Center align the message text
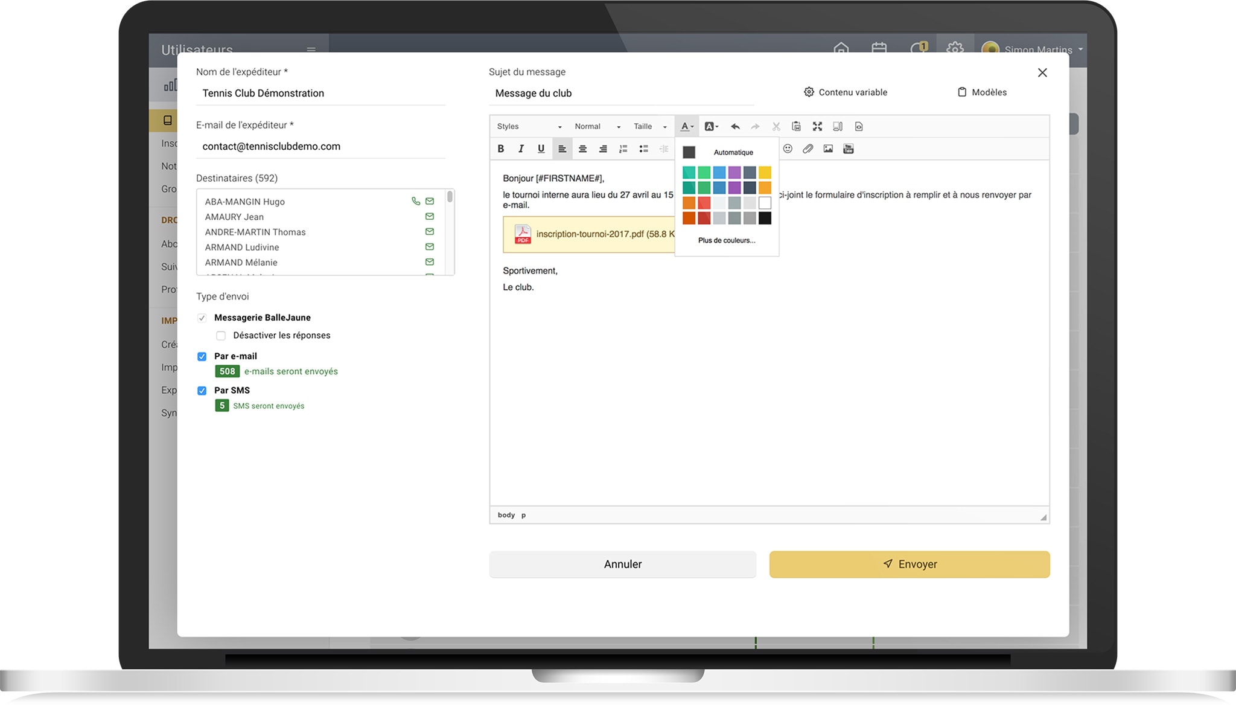This screenshot has width=1236, height=707. (x=582, y=149)
